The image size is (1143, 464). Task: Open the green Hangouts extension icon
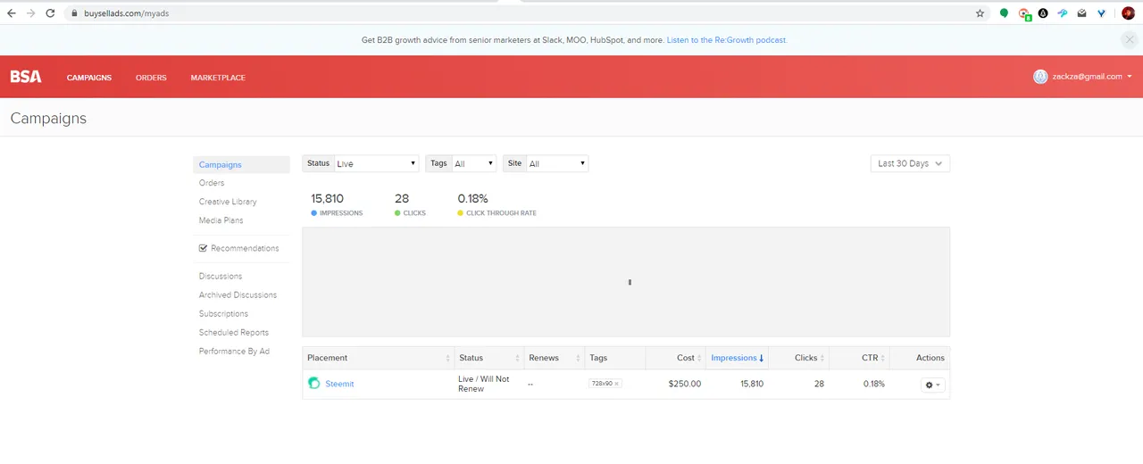pyautogui.click(x=1004, y=13)
